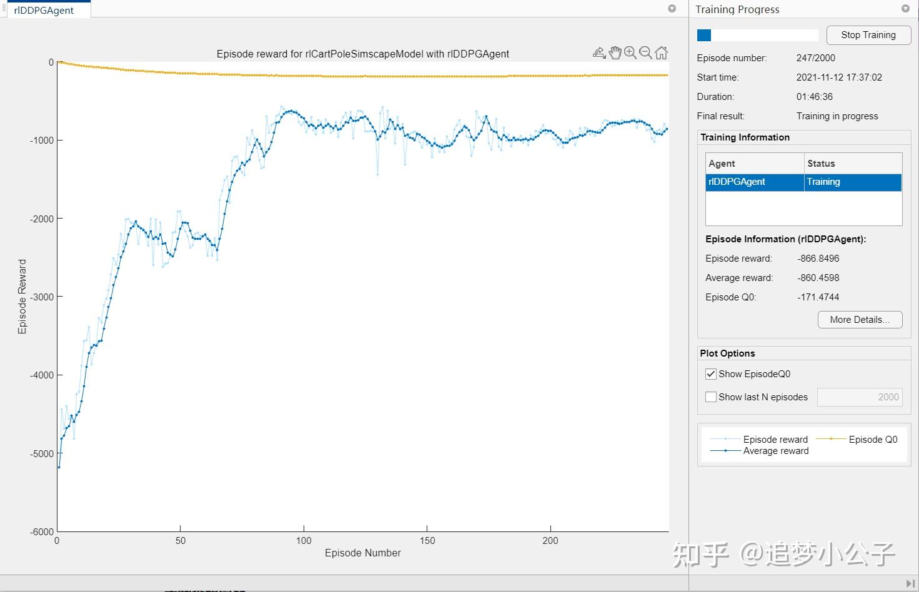Open the Training Progress panel options gear
This screenshot has width=919, height=592.
(905, 8)
